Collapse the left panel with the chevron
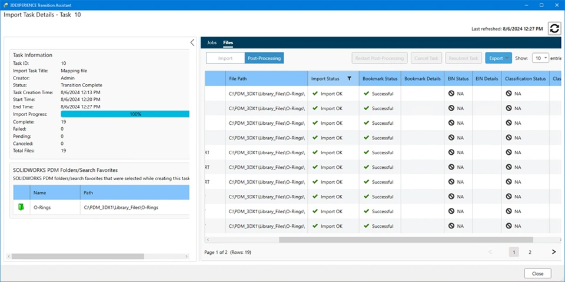Image resolution: width=565 pixels, height=282 pixels. click(x=192, y=42)
